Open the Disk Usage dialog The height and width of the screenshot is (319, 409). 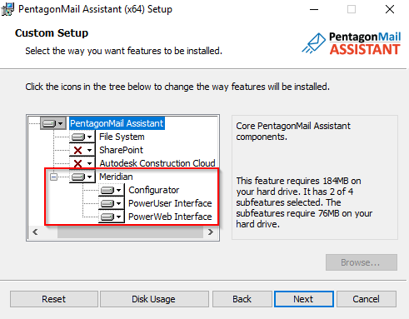coord(154,299)
